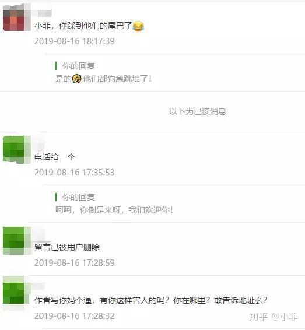Click the '以下为已读消息' divider text

point(198,111)
